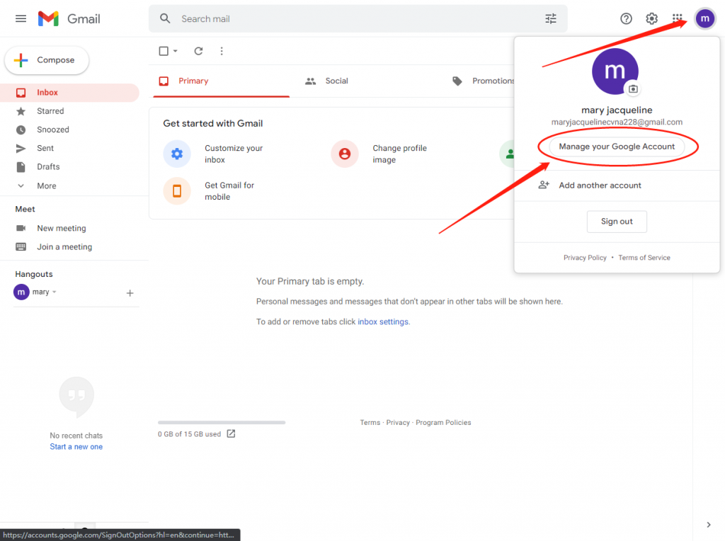
Task: Expand the select dropdown arrow beside checkbox
Action: [x=176, y=51]
